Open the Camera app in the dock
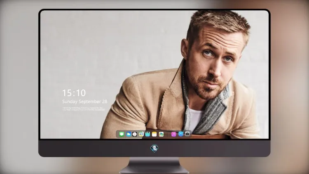 (187, 134)
